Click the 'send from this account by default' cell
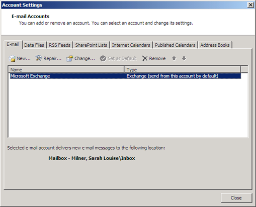Viewport: 256px width, 207px height. pyautogui.click(x=173, y=76)
